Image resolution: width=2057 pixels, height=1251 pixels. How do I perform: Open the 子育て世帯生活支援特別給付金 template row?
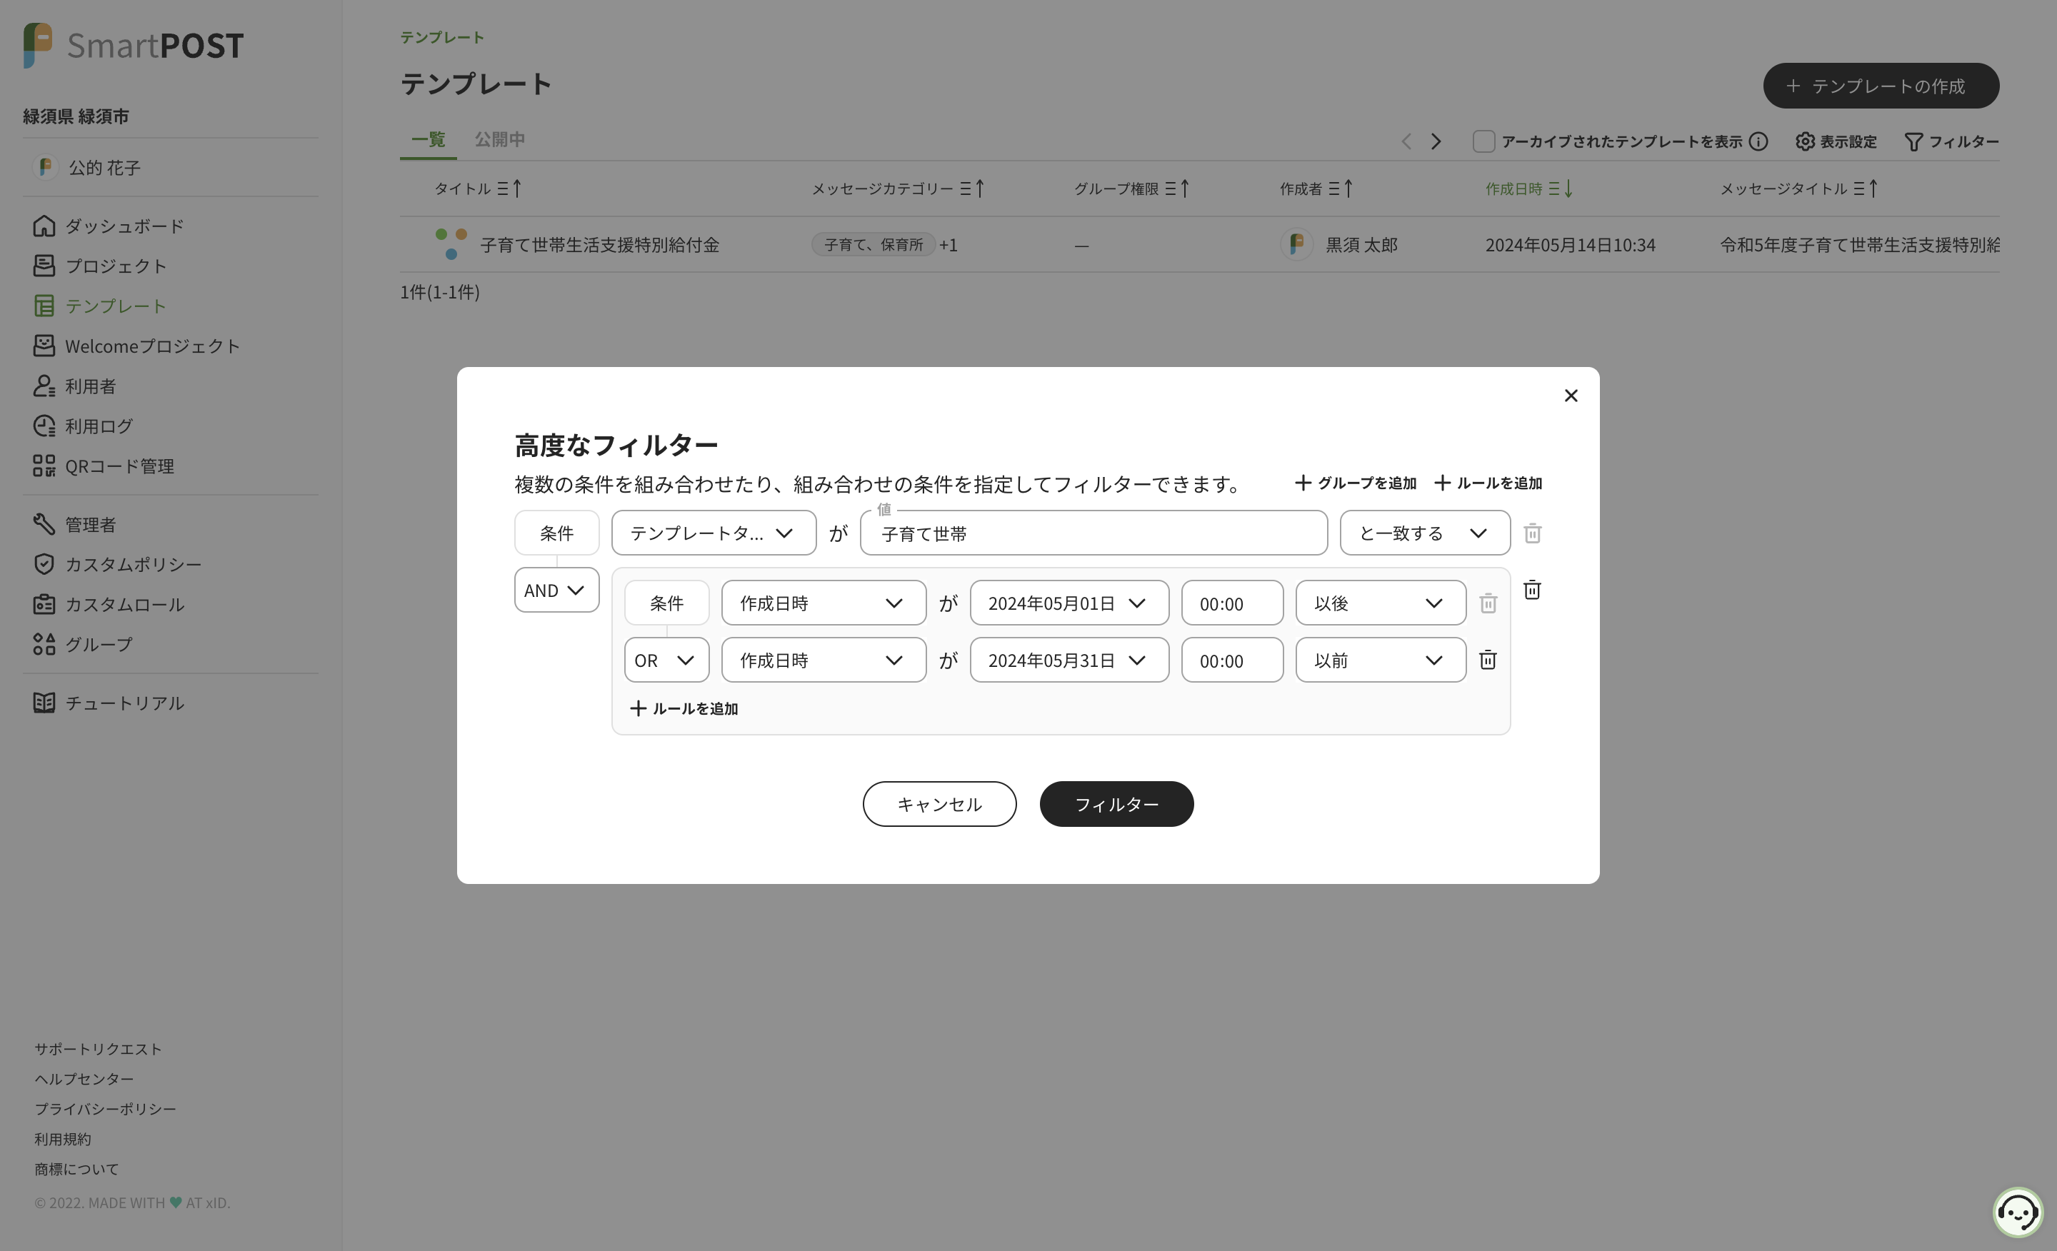pos(1198,244)
